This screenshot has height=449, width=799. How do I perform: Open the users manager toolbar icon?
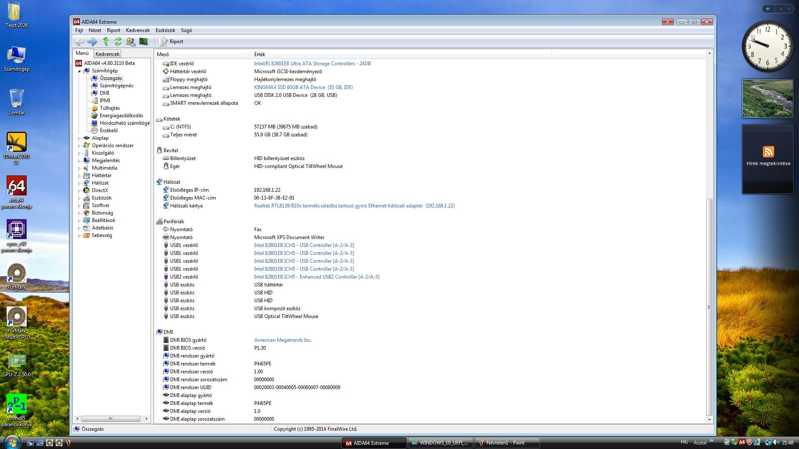(131, 42)
